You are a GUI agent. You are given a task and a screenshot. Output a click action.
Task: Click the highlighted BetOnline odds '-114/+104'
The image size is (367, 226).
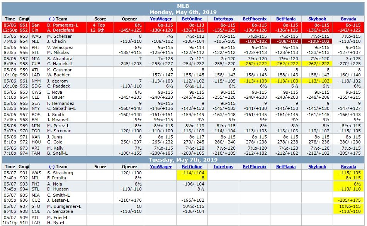pyautogui.click(x=193, y=173)
